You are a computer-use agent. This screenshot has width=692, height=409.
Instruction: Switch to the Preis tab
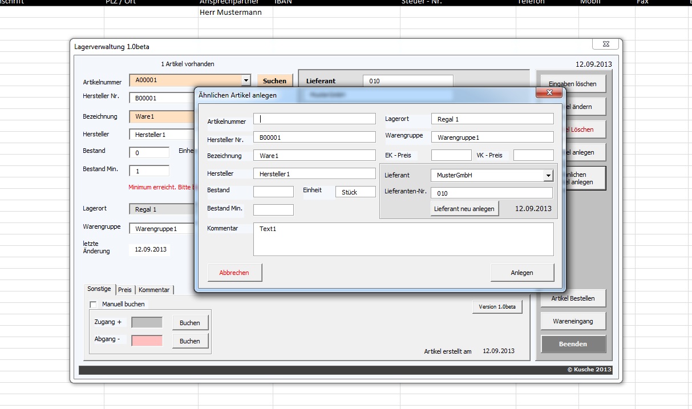point(124,290)
